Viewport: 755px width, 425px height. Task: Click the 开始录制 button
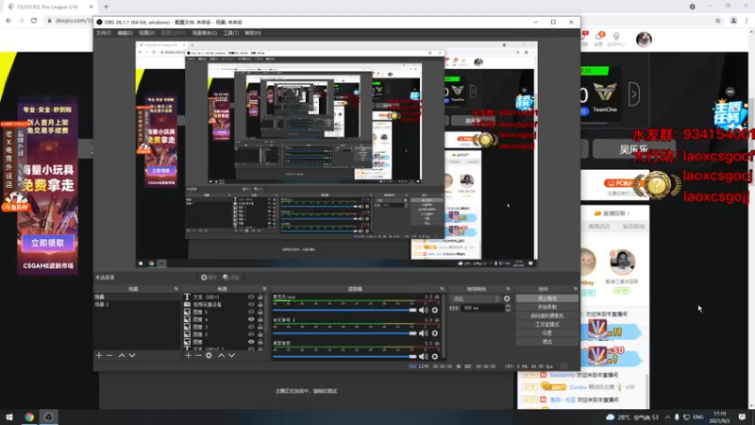pos(547,307)
